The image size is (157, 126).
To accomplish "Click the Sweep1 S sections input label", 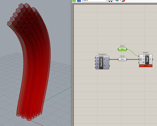I will (x=144, y=59).
